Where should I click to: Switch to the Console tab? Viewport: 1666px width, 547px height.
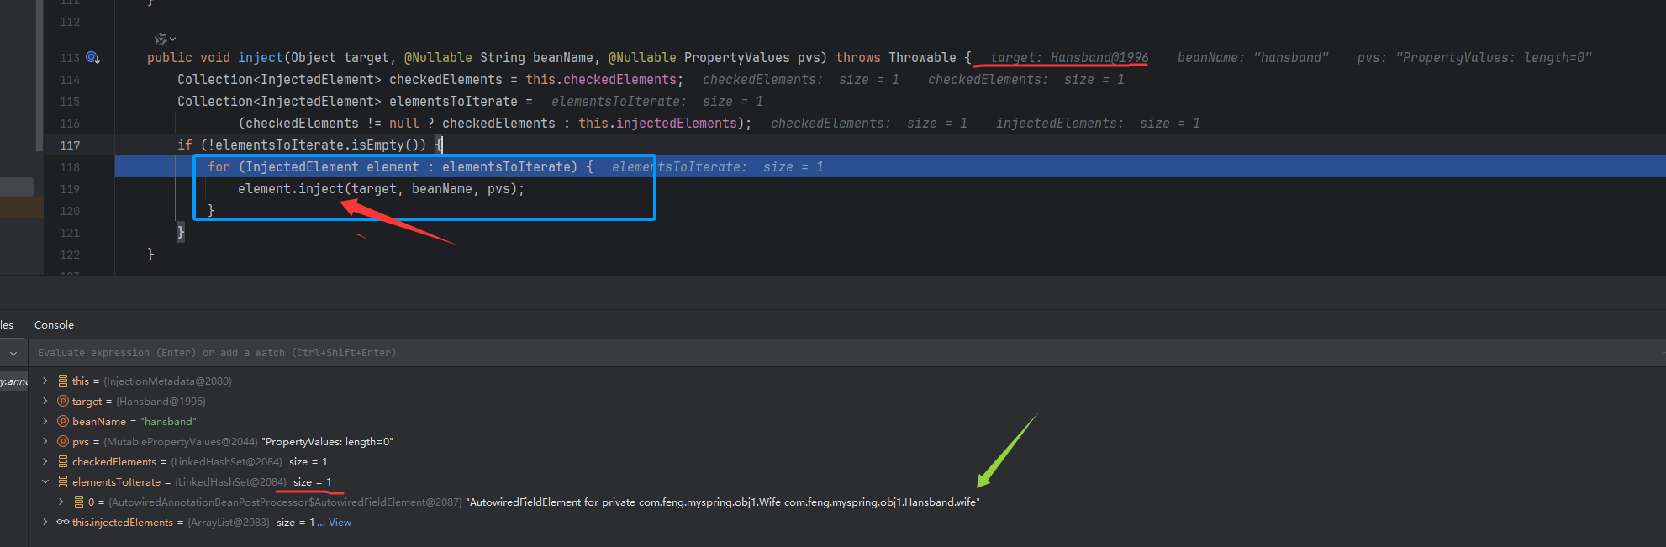coord(54,325)
